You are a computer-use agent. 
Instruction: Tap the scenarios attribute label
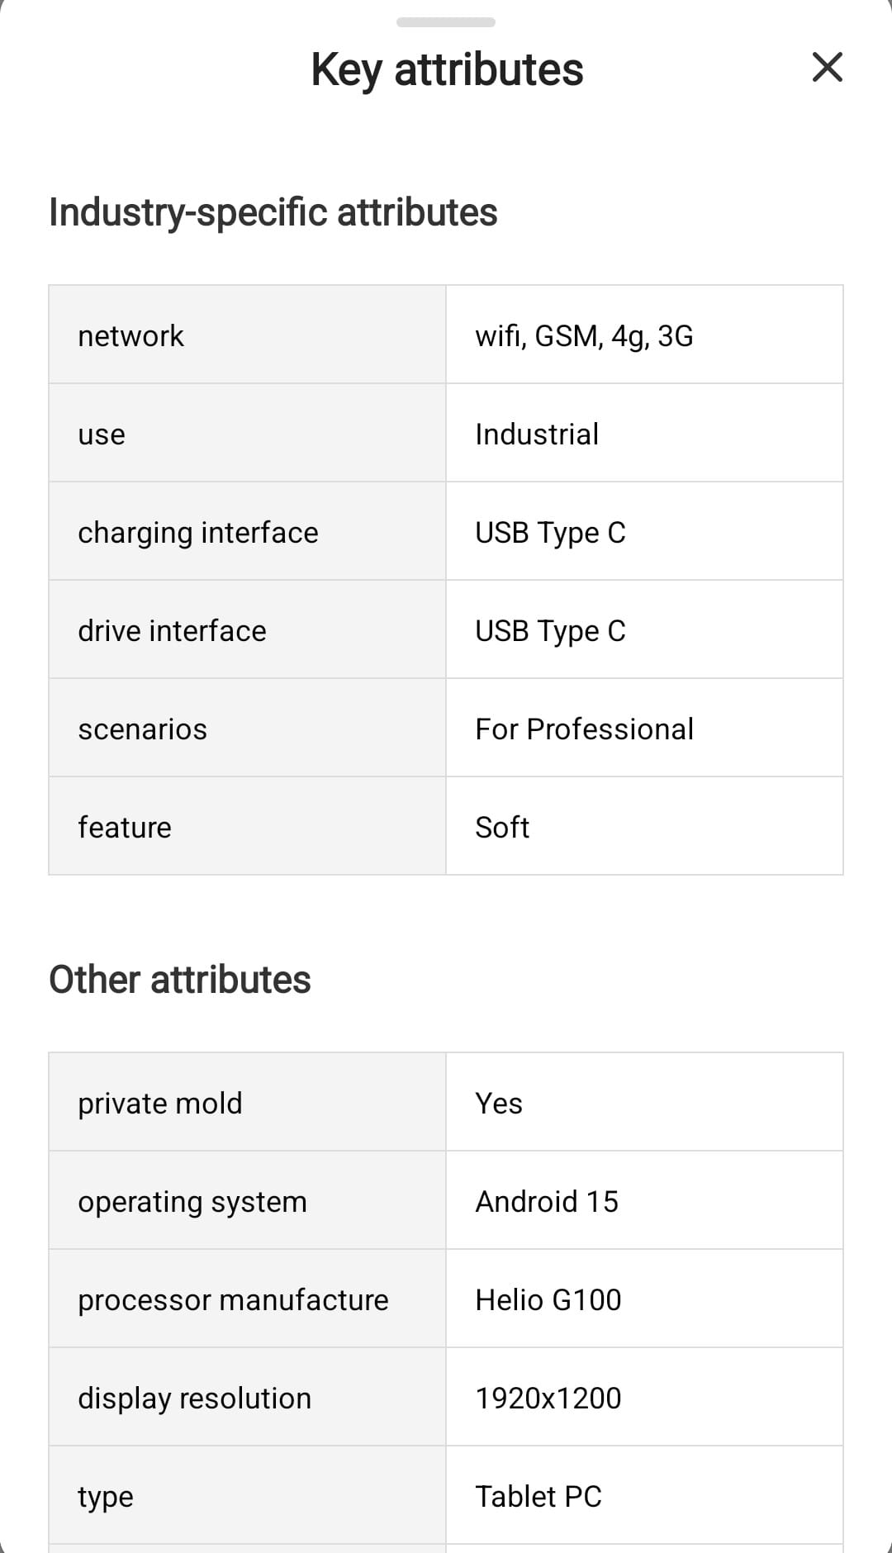click(x=142, y=729)
